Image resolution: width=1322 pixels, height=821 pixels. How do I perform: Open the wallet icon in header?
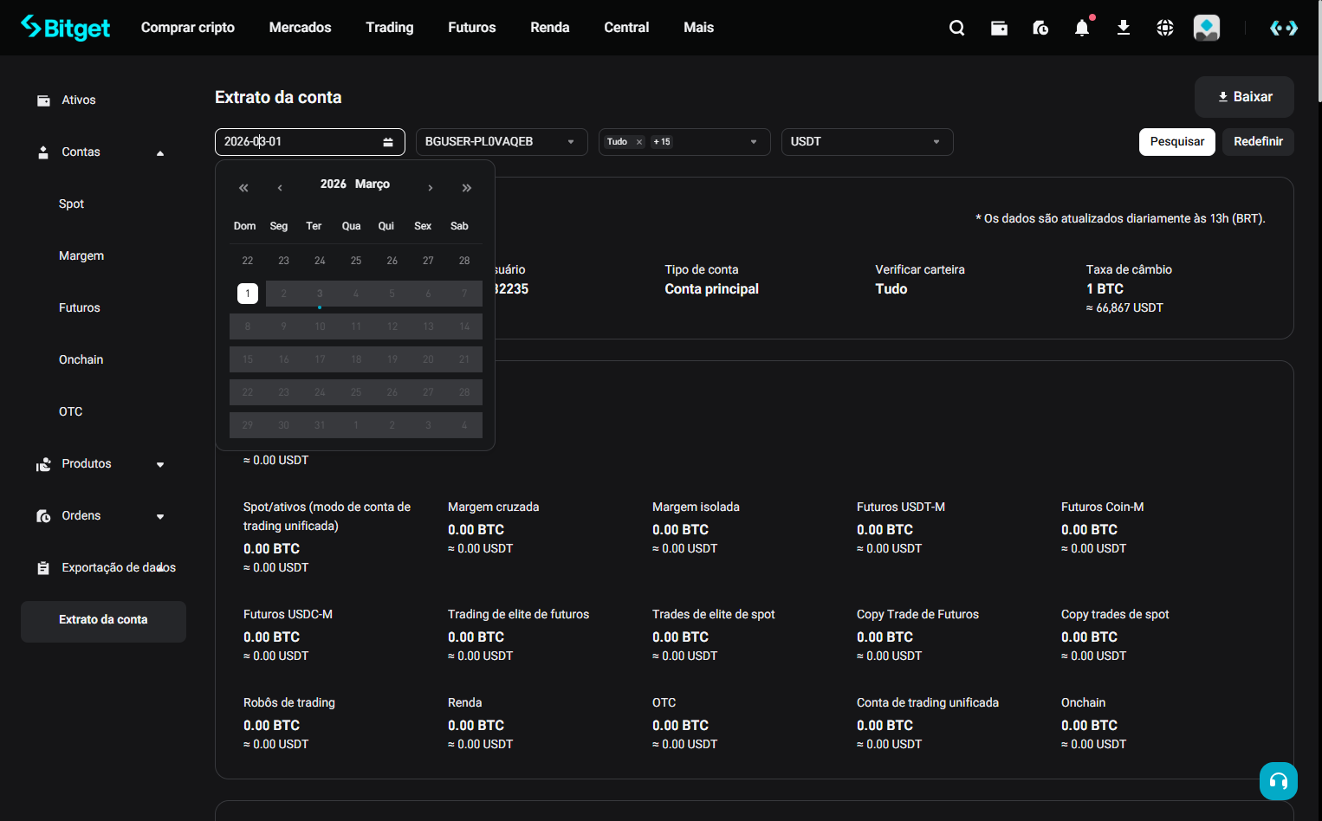click(999, 28)
